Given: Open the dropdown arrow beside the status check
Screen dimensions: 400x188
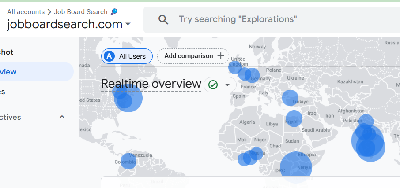Looking at the screenshot, I should 227,85.
